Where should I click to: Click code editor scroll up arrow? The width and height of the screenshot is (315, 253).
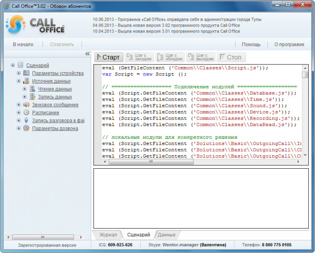tap(305, 68)
